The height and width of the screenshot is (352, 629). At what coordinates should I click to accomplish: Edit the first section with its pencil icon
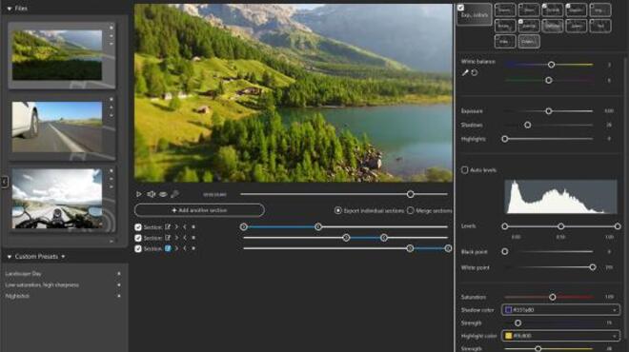click(168, 227)
